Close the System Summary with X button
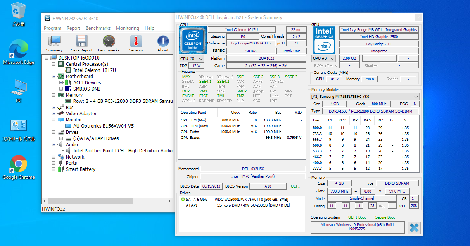Screen dimensions: 470x246 click(x=414, y=227)
